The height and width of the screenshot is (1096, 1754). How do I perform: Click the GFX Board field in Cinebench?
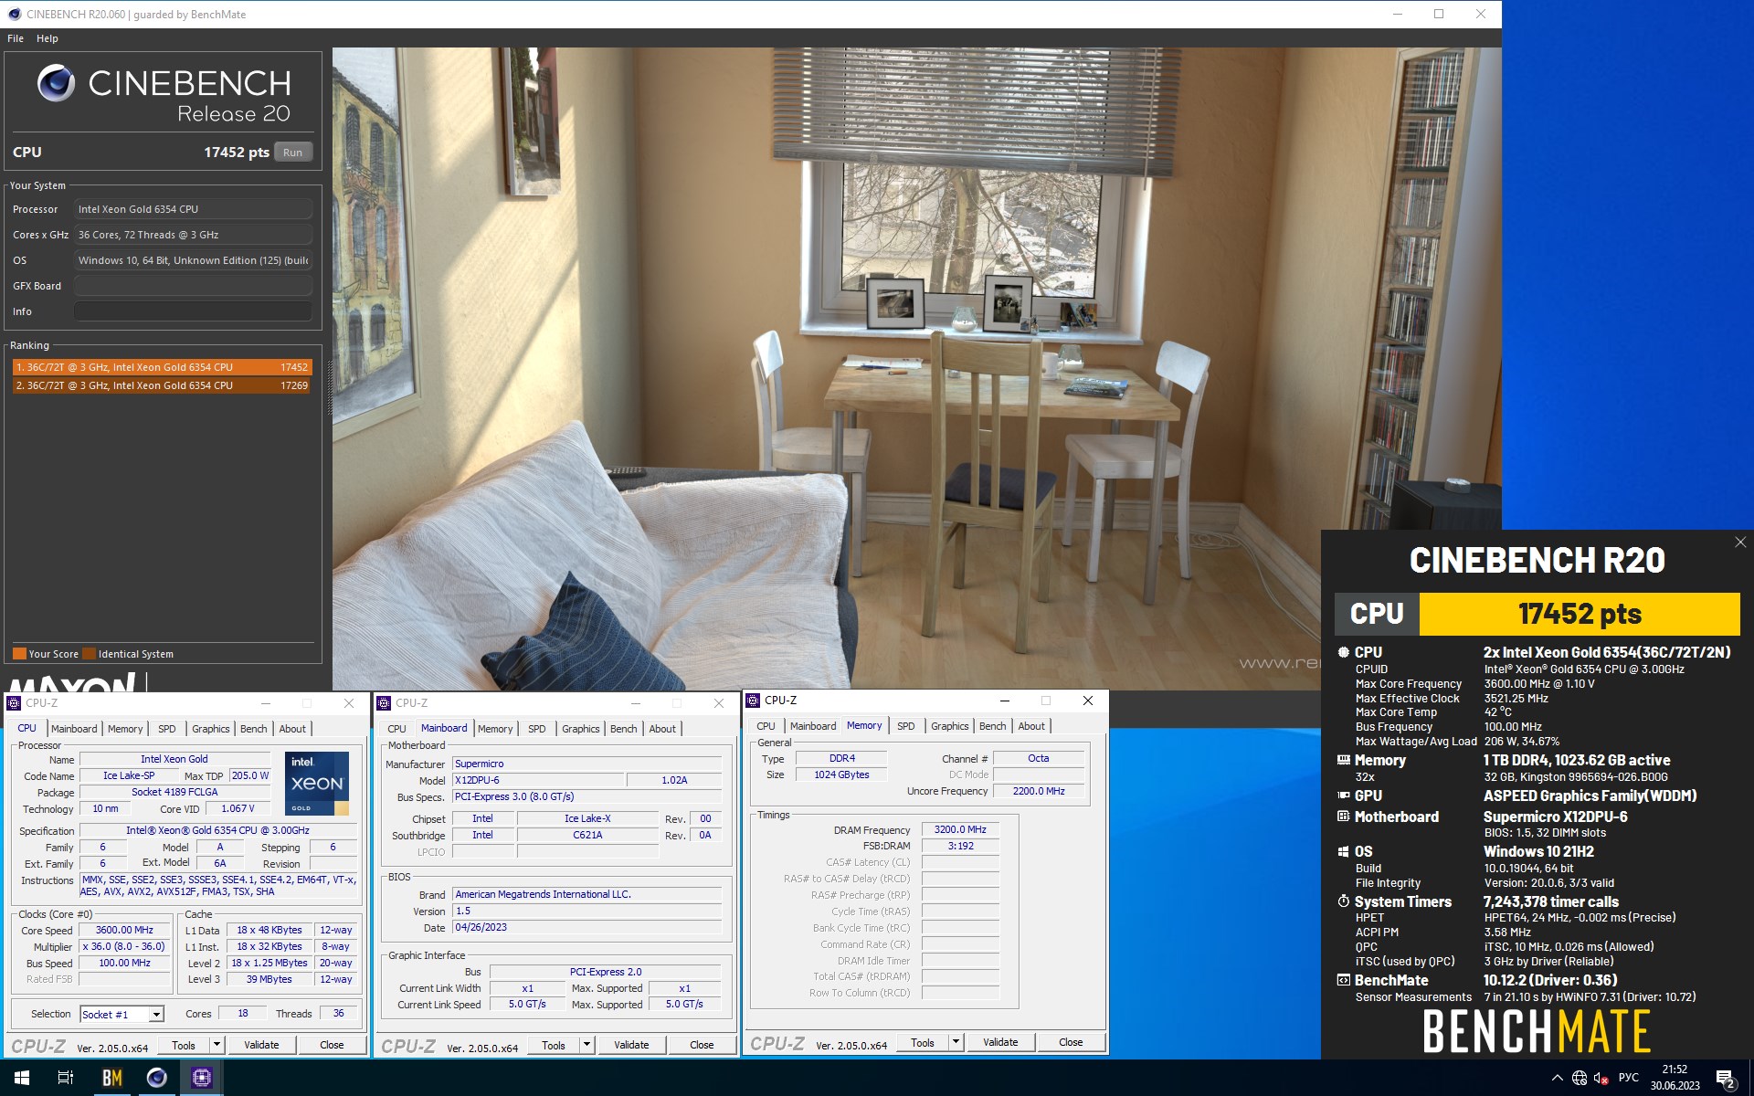pyautogui.click(x=193, y=286)
